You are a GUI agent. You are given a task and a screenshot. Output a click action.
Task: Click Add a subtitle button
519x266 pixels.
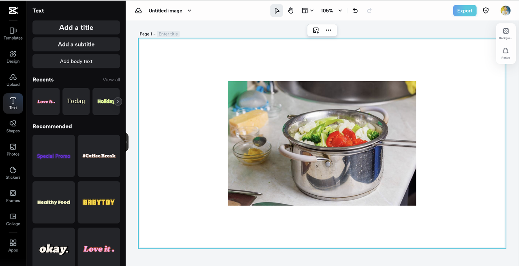[76, 44]
